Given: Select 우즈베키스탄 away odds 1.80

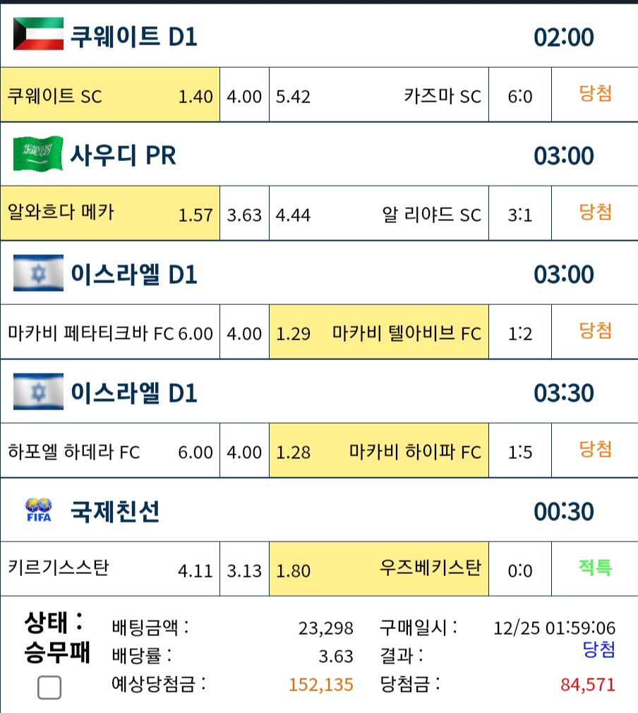Looking at the screenshot, I should (379, 569).
